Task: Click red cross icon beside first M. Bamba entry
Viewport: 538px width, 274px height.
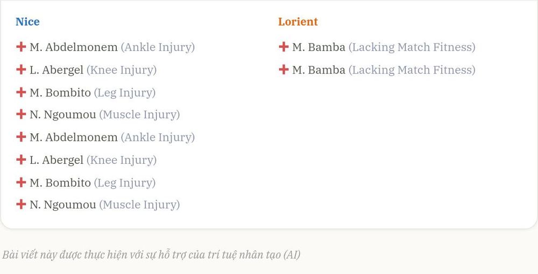Action: (x=284, y=47)
